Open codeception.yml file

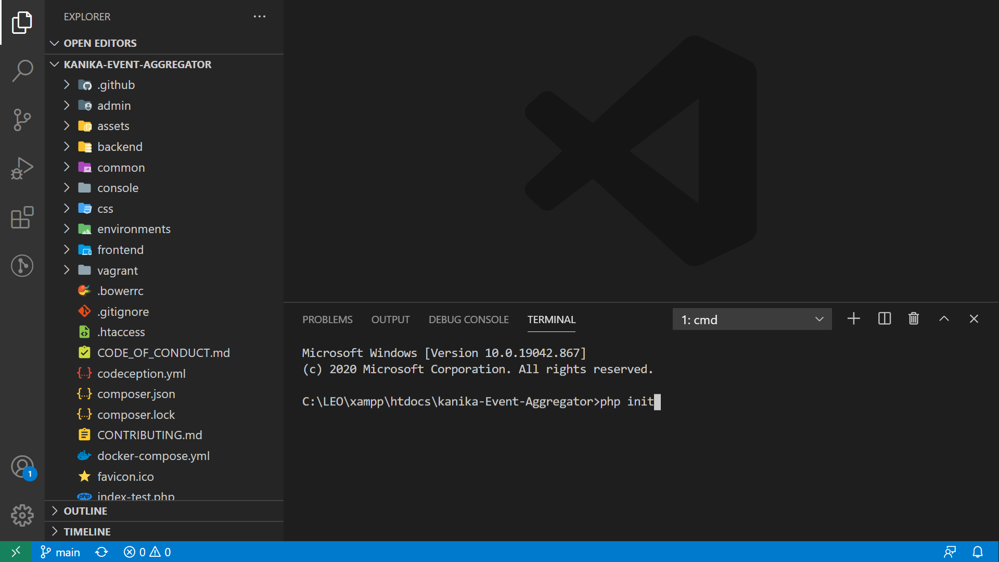(164, 374)
